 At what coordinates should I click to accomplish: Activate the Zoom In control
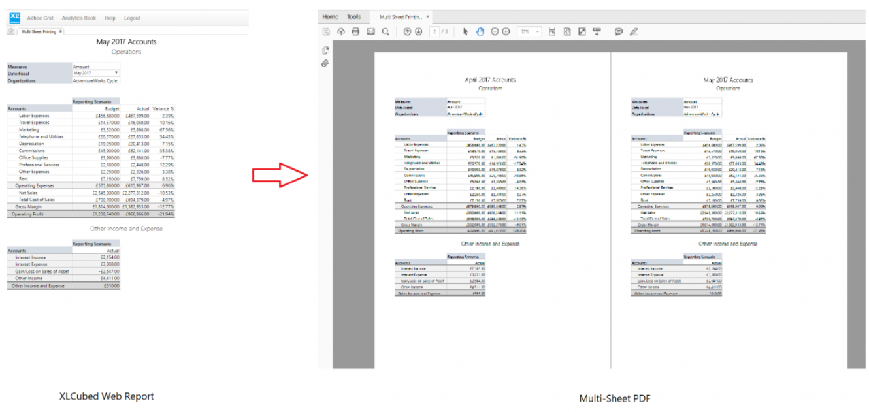(505, 31)
